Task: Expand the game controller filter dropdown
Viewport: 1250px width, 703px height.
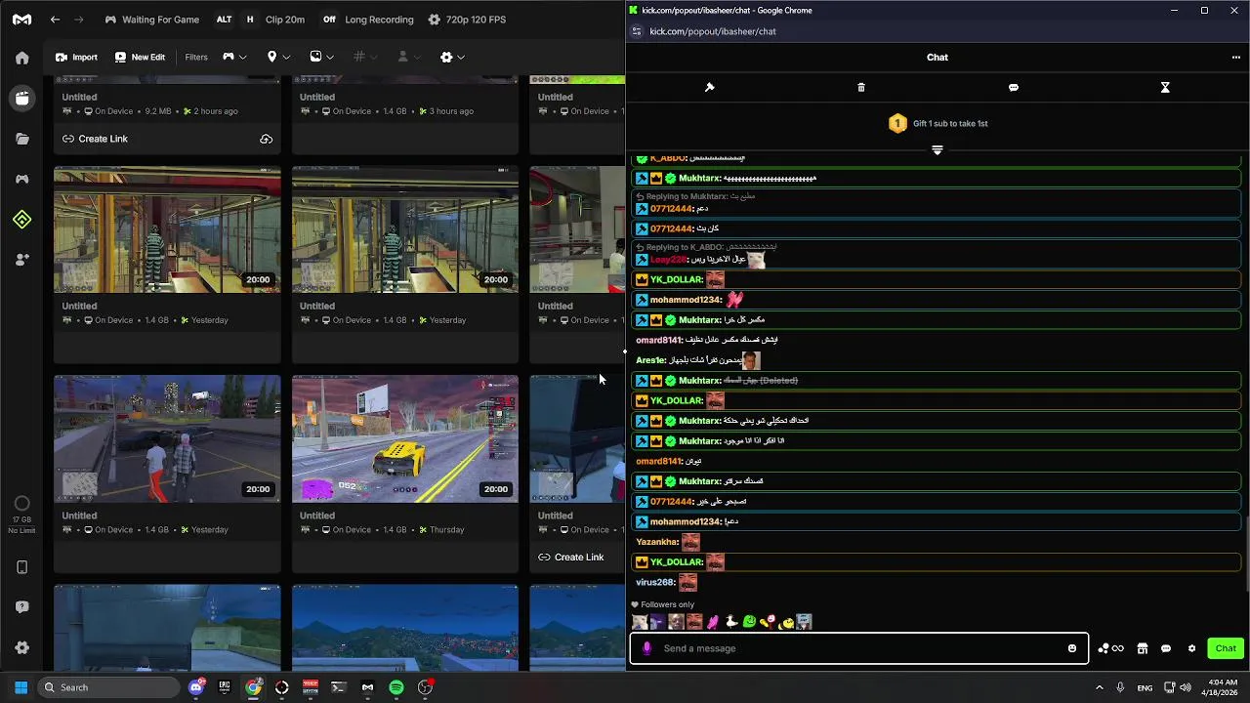Action: tap(234, 57)
